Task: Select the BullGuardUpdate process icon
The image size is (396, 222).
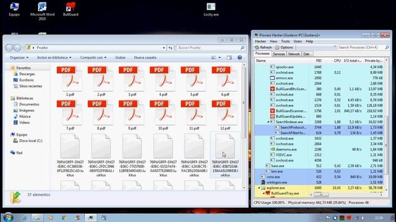Action: tap(272, 117)
